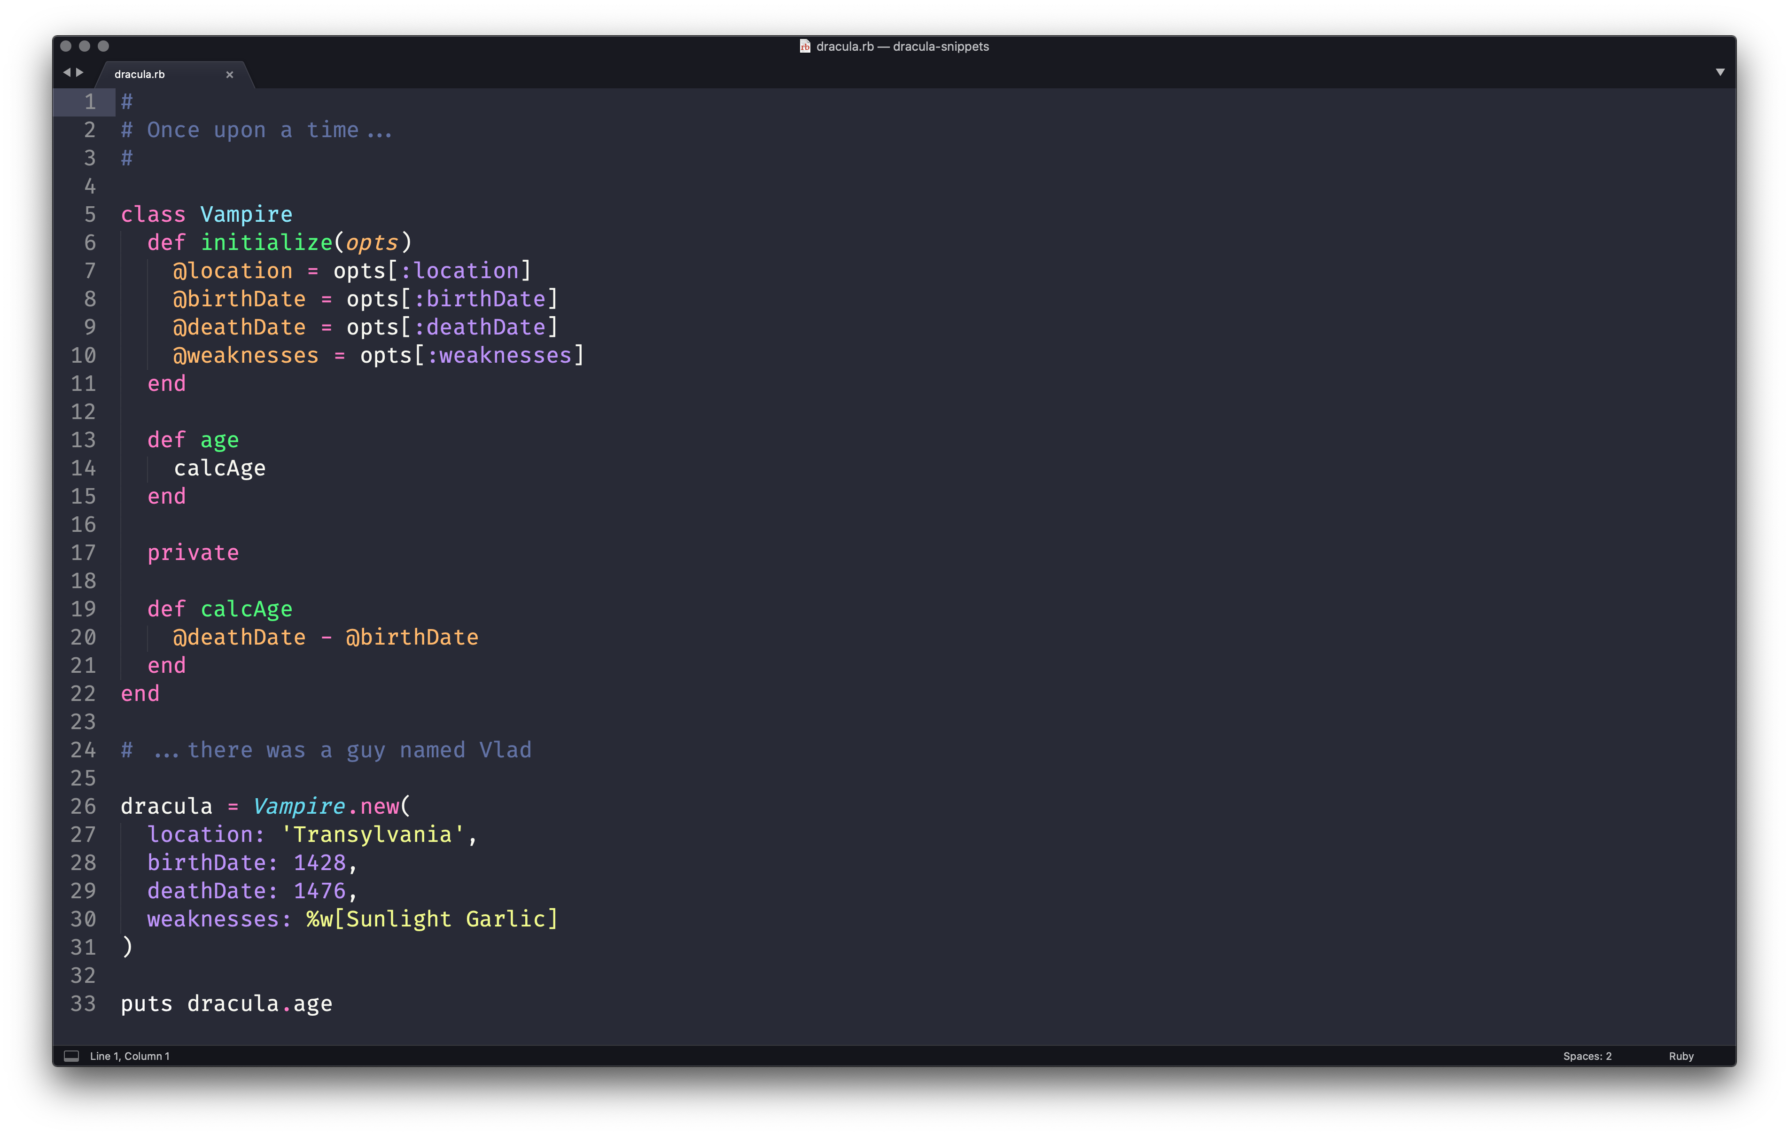Click the yellow minimize window button

(85, 46)
